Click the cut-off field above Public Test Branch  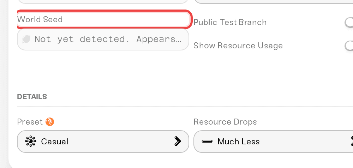pyautogui.click(x=273, y=2)
